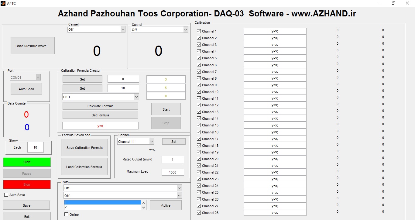This screenshot has height=220, width=415.
Task: Click the Channel 10 formula field
Action: pos(275,91)
